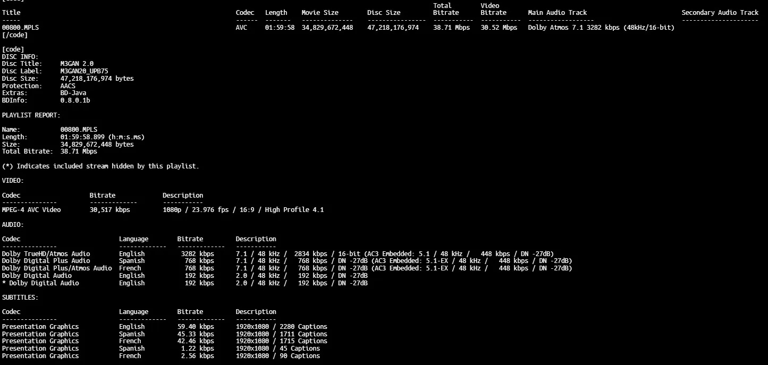Select the Secondary Audio Track column header

(720, 13)
